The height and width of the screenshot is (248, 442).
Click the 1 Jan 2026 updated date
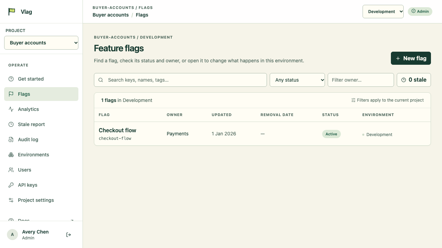tap(224, 134)
